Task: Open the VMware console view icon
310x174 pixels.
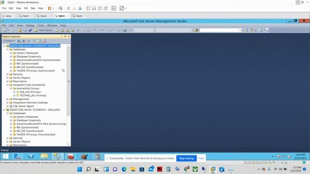Action: click(x=114, y=8)
